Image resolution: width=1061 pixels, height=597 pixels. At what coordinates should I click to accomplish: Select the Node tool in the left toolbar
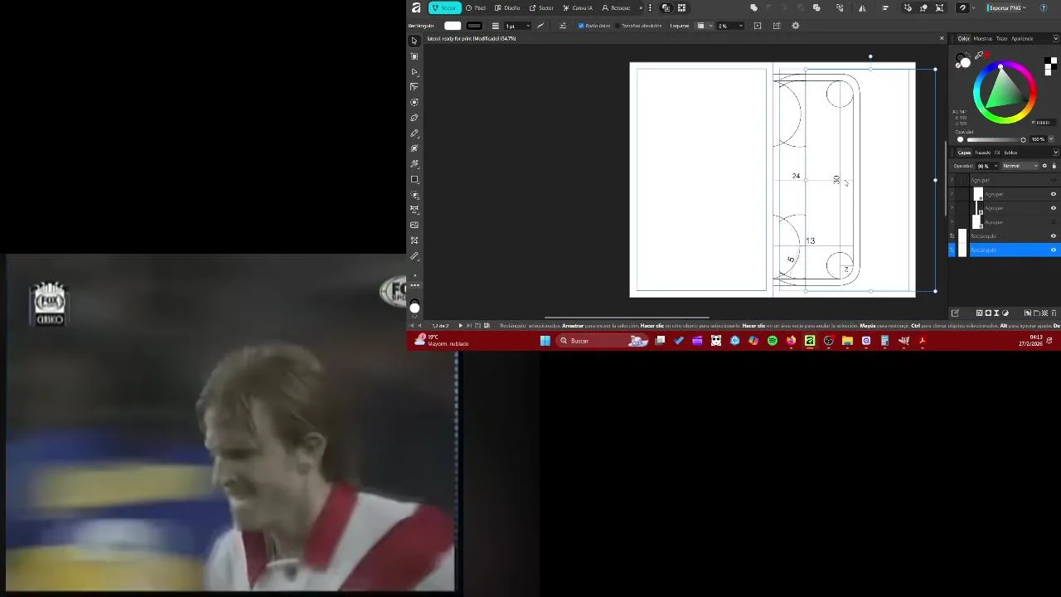pyautogui.click(x=414, y=71)
